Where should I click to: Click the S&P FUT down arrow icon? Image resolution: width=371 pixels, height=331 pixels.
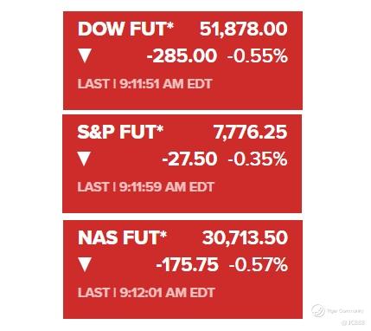pos(84,159)
